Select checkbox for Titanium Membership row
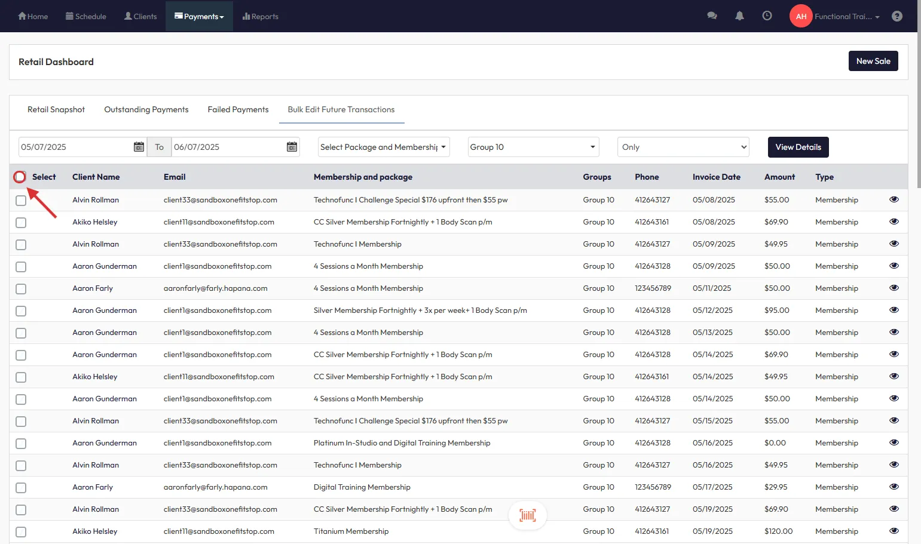The image size is (921, 544). (21, 532)
